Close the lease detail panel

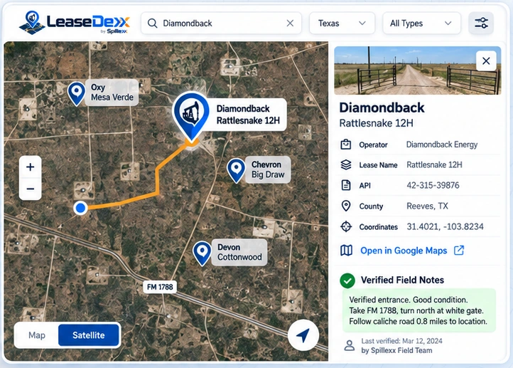tap(486, 61)
